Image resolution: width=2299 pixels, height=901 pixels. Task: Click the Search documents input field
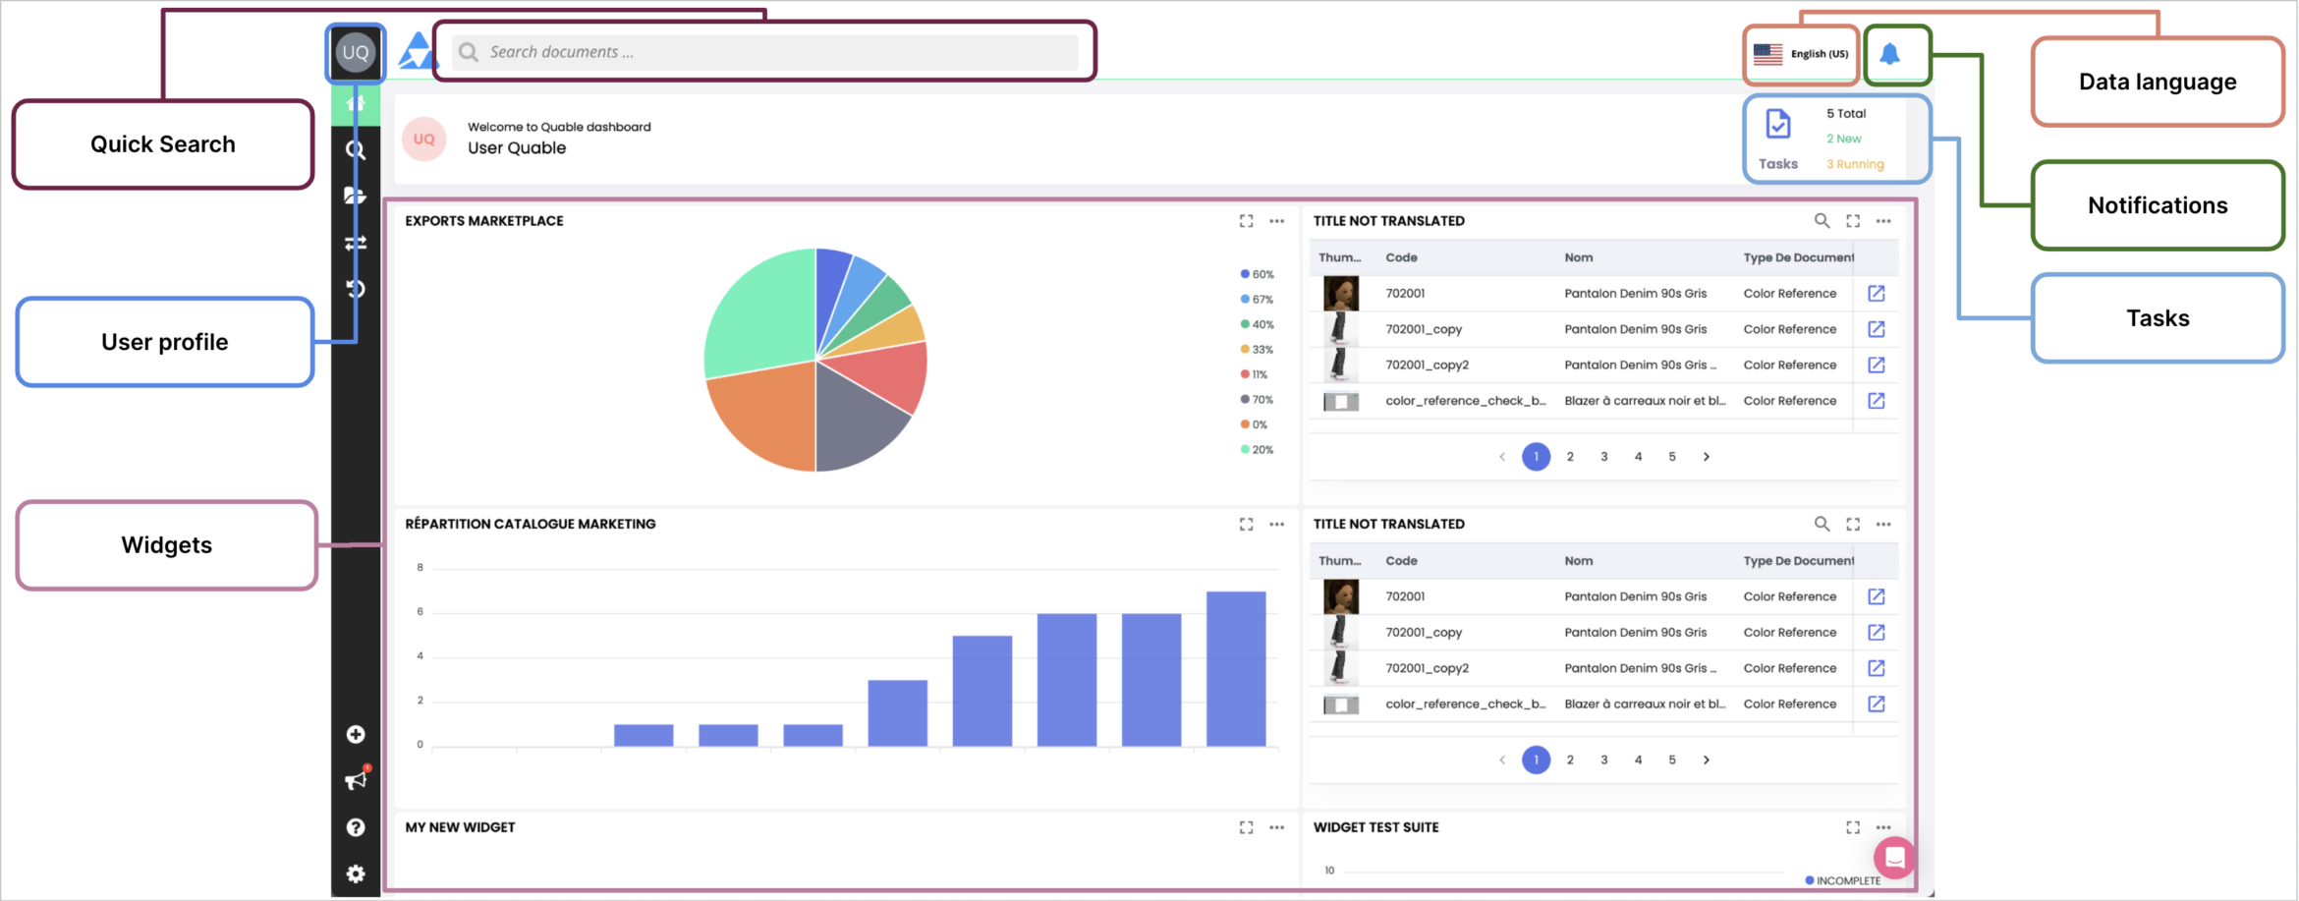766,52
